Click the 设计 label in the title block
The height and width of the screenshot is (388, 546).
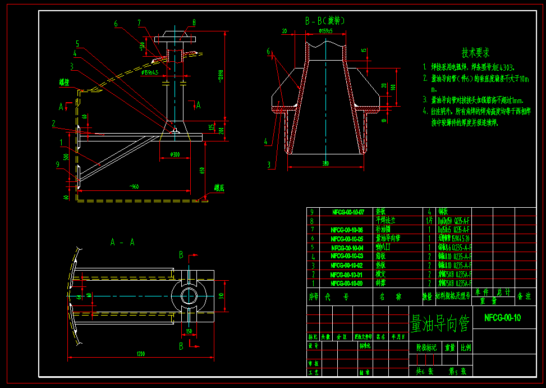click(313, 346)
